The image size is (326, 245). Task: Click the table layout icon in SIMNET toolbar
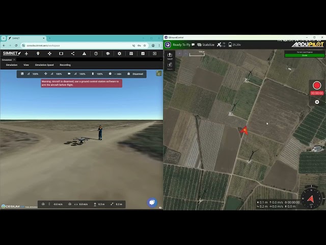(131, 54)
